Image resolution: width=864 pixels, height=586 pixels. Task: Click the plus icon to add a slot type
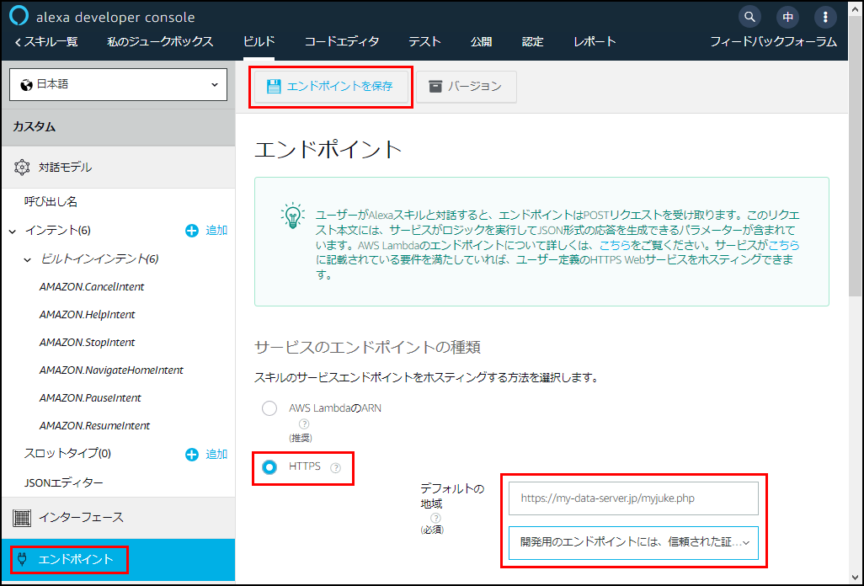(x=192, y=455)
